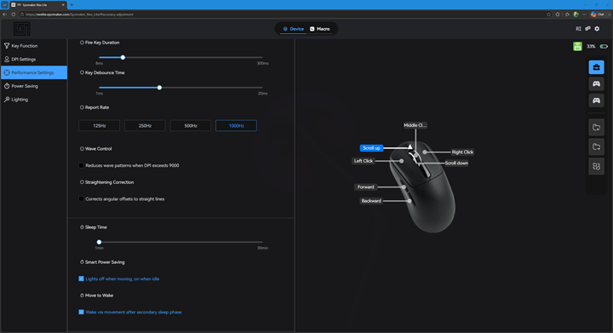Click the 30min sleep time label
The image size is (613, 333).
tap(263, 248)
